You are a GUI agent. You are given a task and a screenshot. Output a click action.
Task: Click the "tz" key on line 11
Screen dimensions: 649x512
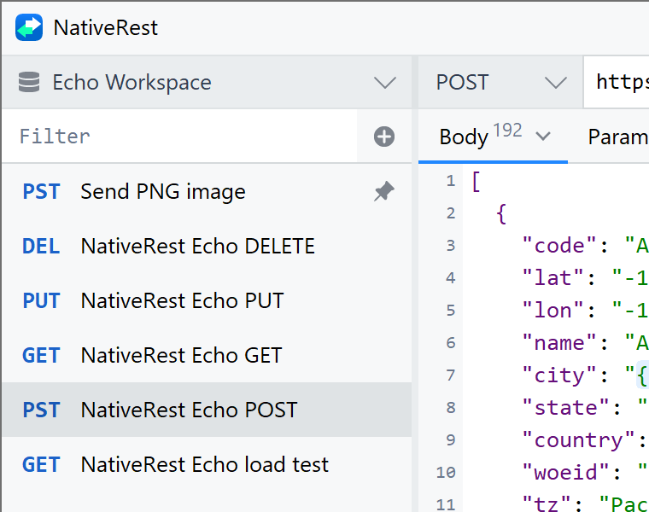547,503
